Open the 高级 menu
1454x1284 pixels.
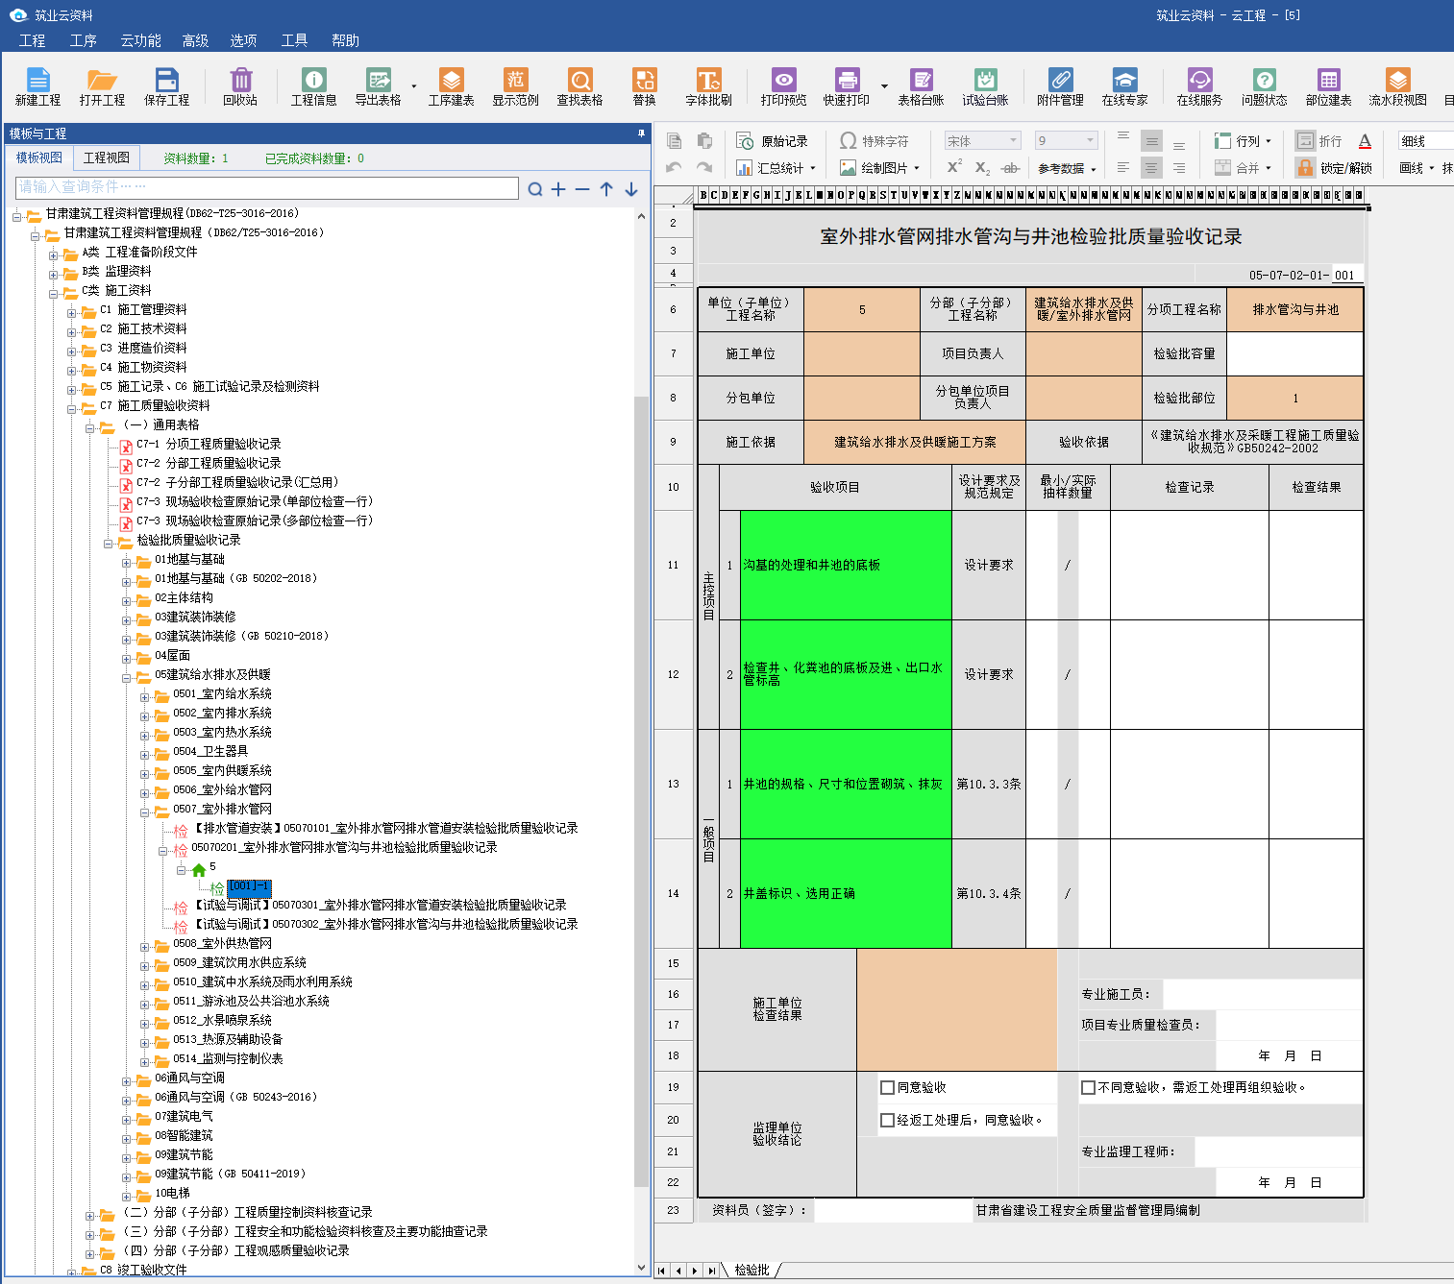195,40
